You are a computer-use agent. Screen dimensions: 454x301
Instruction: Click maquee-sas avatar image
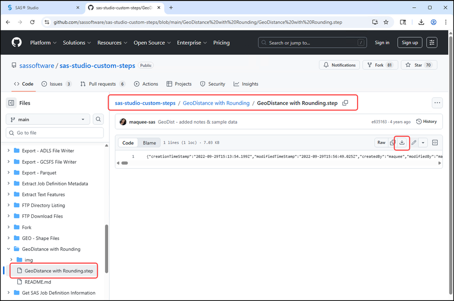(123, 122)
